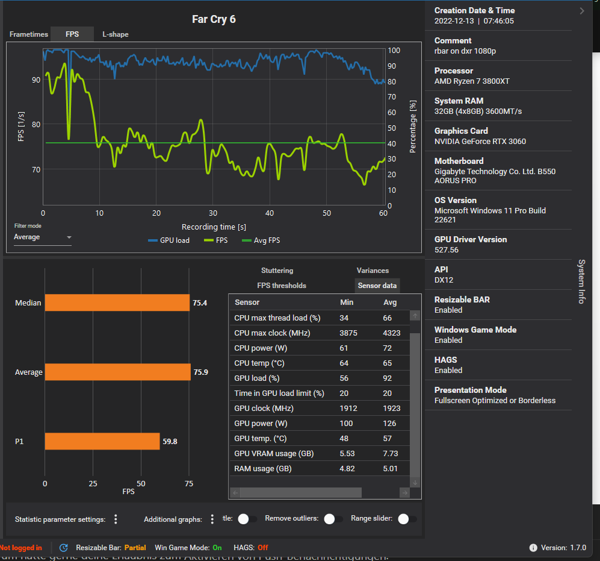Click scroll right arrow of sensor table
Viewport: 600px width, 561px height.
coord(405,493)
